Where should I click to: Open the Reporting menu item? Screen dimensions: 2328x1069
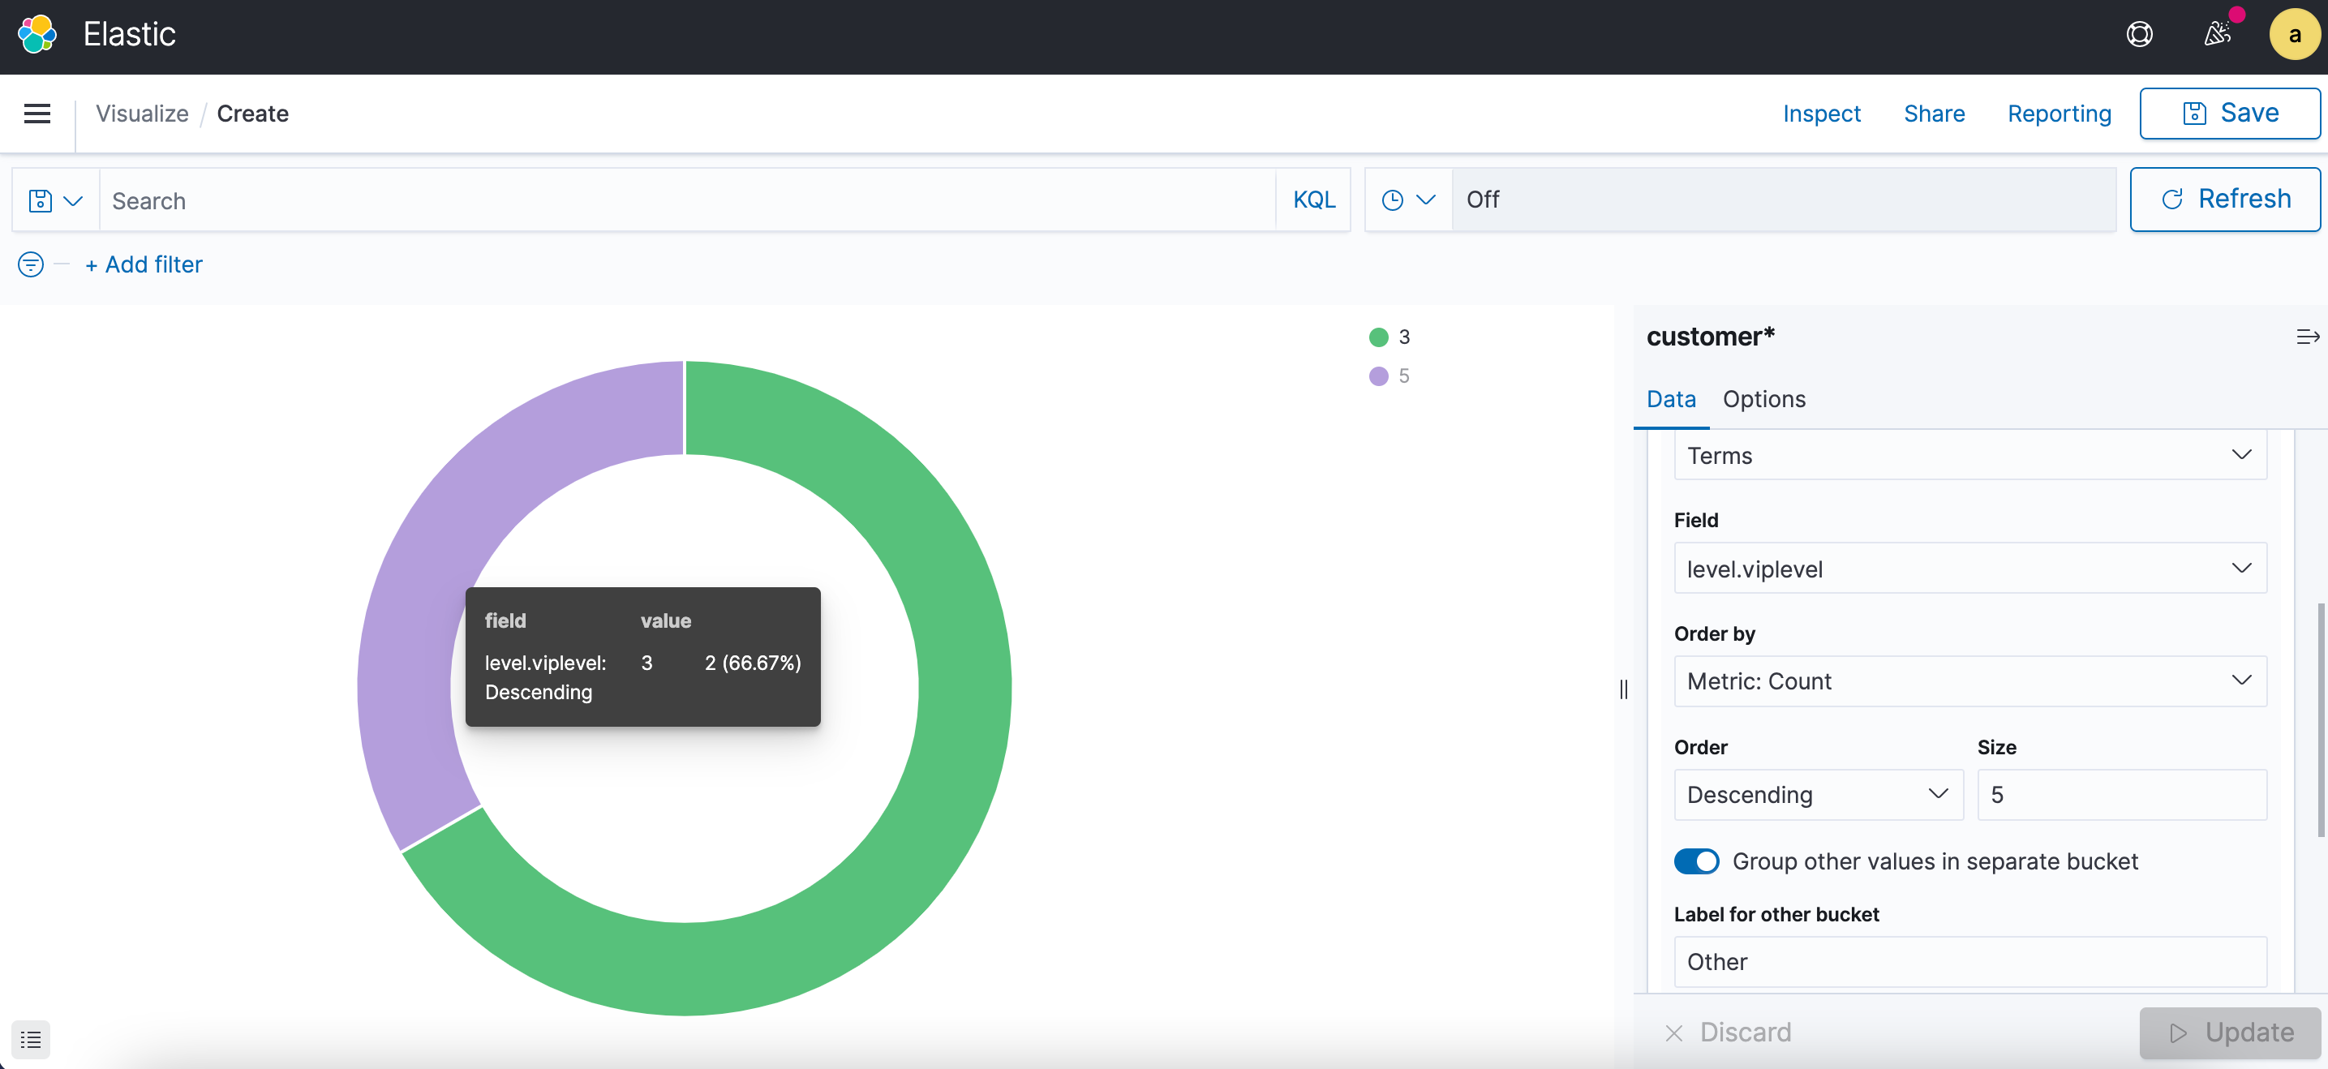[x=2059, y=114]
